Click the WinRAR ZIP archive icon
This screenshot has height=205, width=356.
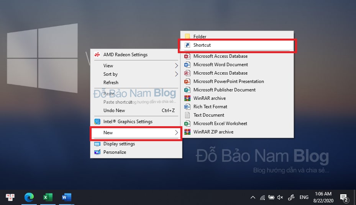pos(187,132)
